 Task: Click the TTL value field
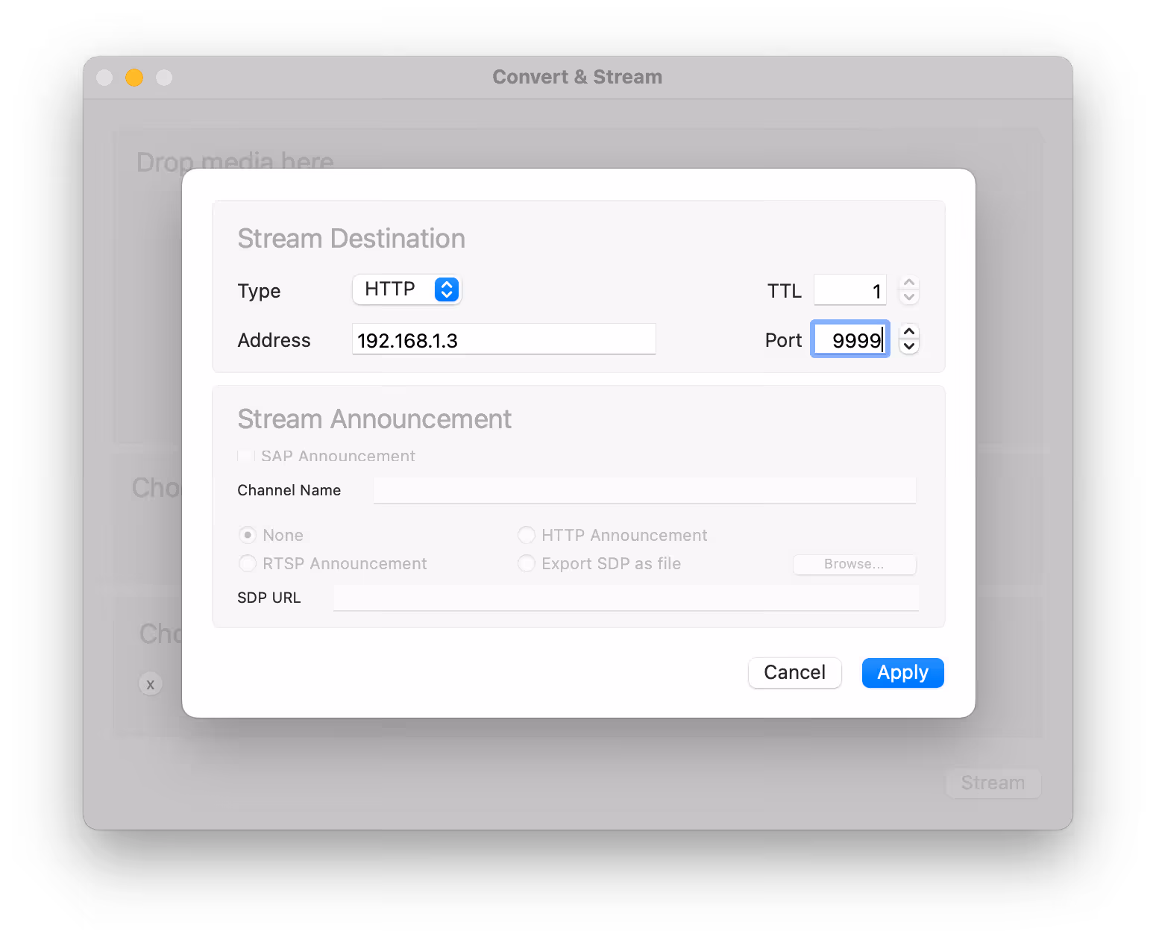(x=849, y=290)
